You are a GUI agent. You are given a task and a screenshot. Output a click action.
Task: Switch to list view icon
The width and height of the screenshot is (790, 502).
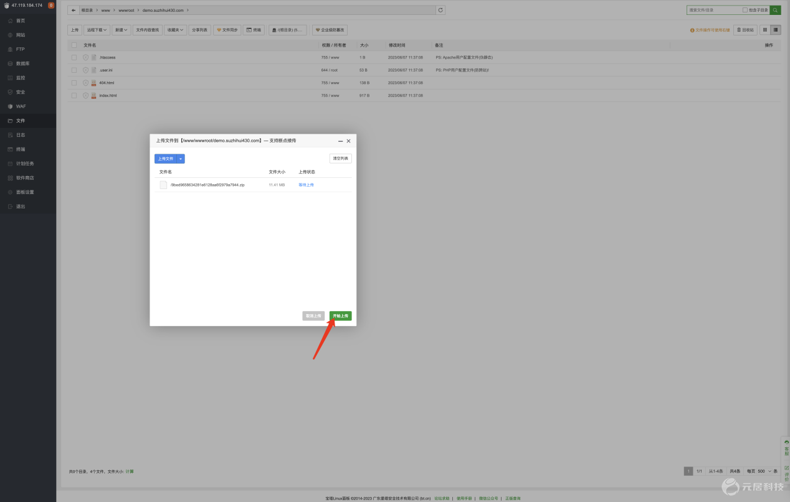pos(776,30)
